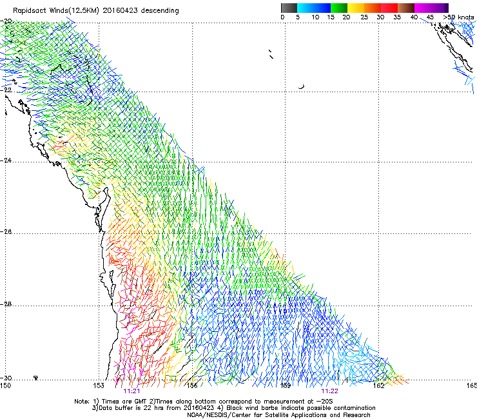Click the latitude label -26
Screen dimensions: 477x419
(6, 232)
